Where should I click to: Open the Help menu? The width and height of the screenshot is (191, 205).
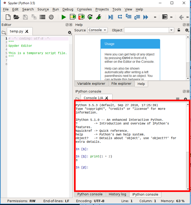[139, 9]
